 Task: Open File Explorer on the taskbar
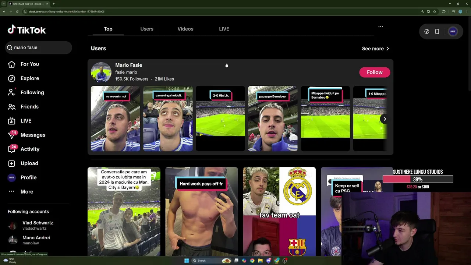click(260, 261)
